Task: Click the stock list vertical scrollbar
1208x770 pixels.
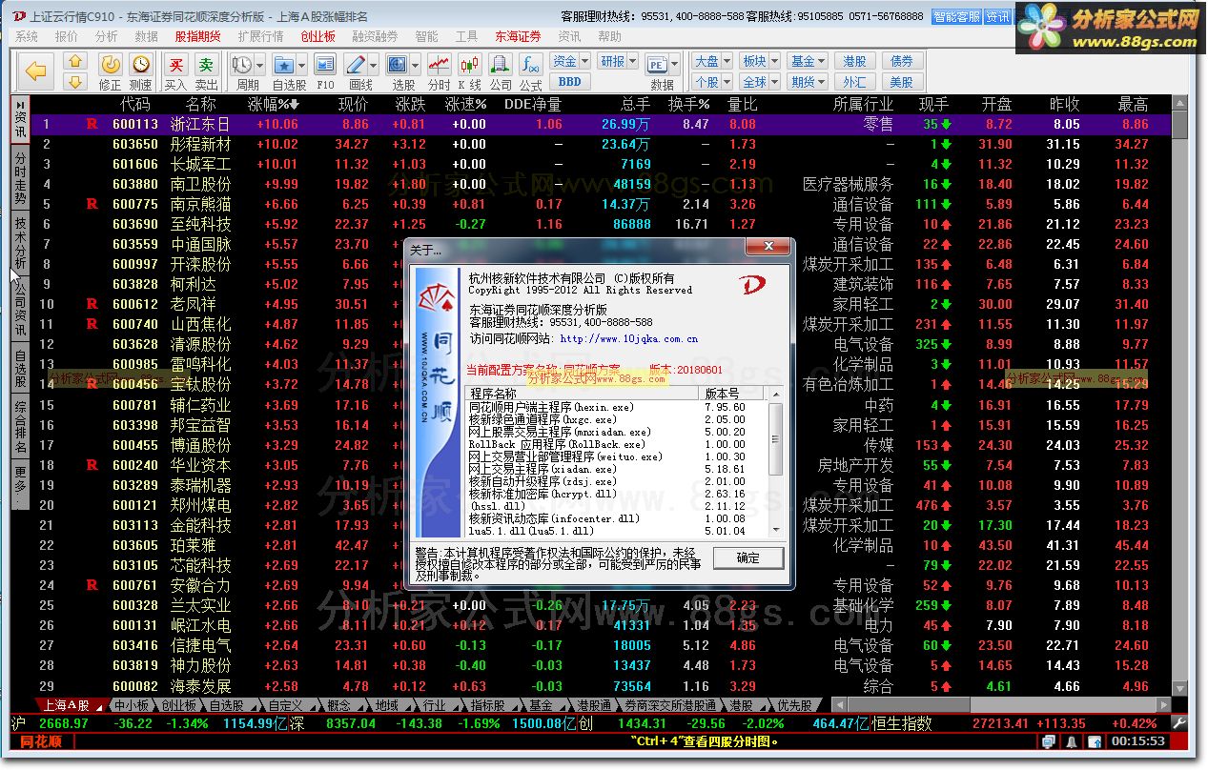Action: pyautogui.click(x=1180, y=397)
